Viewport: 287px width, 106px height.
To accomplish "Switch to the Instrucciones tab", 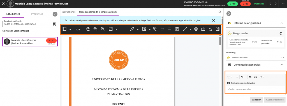I will pyautogui.click(x=68, y=12).
